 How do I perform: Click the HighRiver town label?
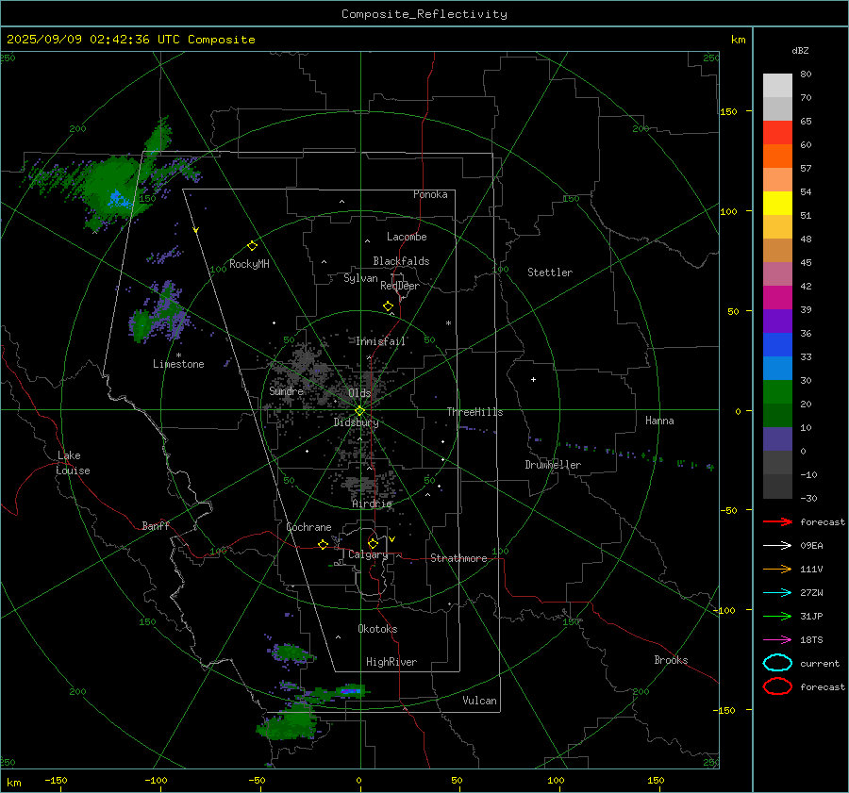391,662
